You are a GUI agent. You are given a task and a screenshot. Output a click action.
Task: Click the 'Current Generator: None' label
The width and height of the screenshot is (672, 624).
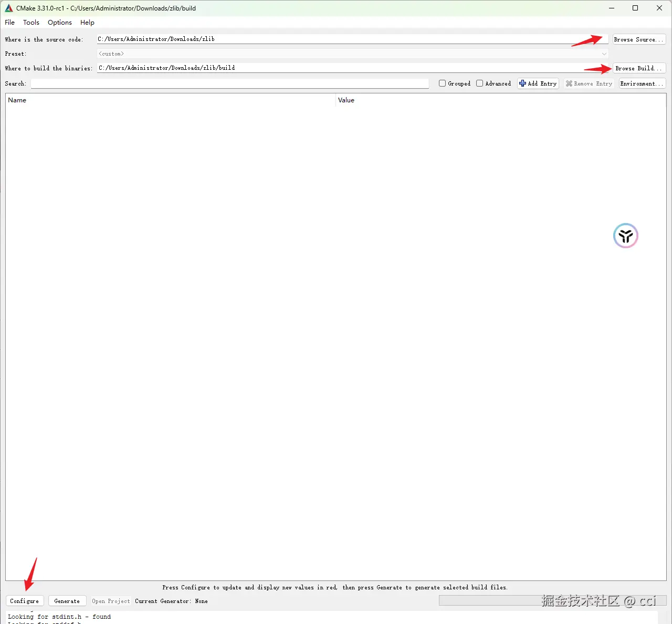point(171,601)
